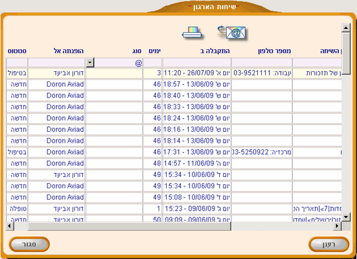Click the רענן refresh button
This screenshot has width=357, height=259.
[x=329, y=244]
